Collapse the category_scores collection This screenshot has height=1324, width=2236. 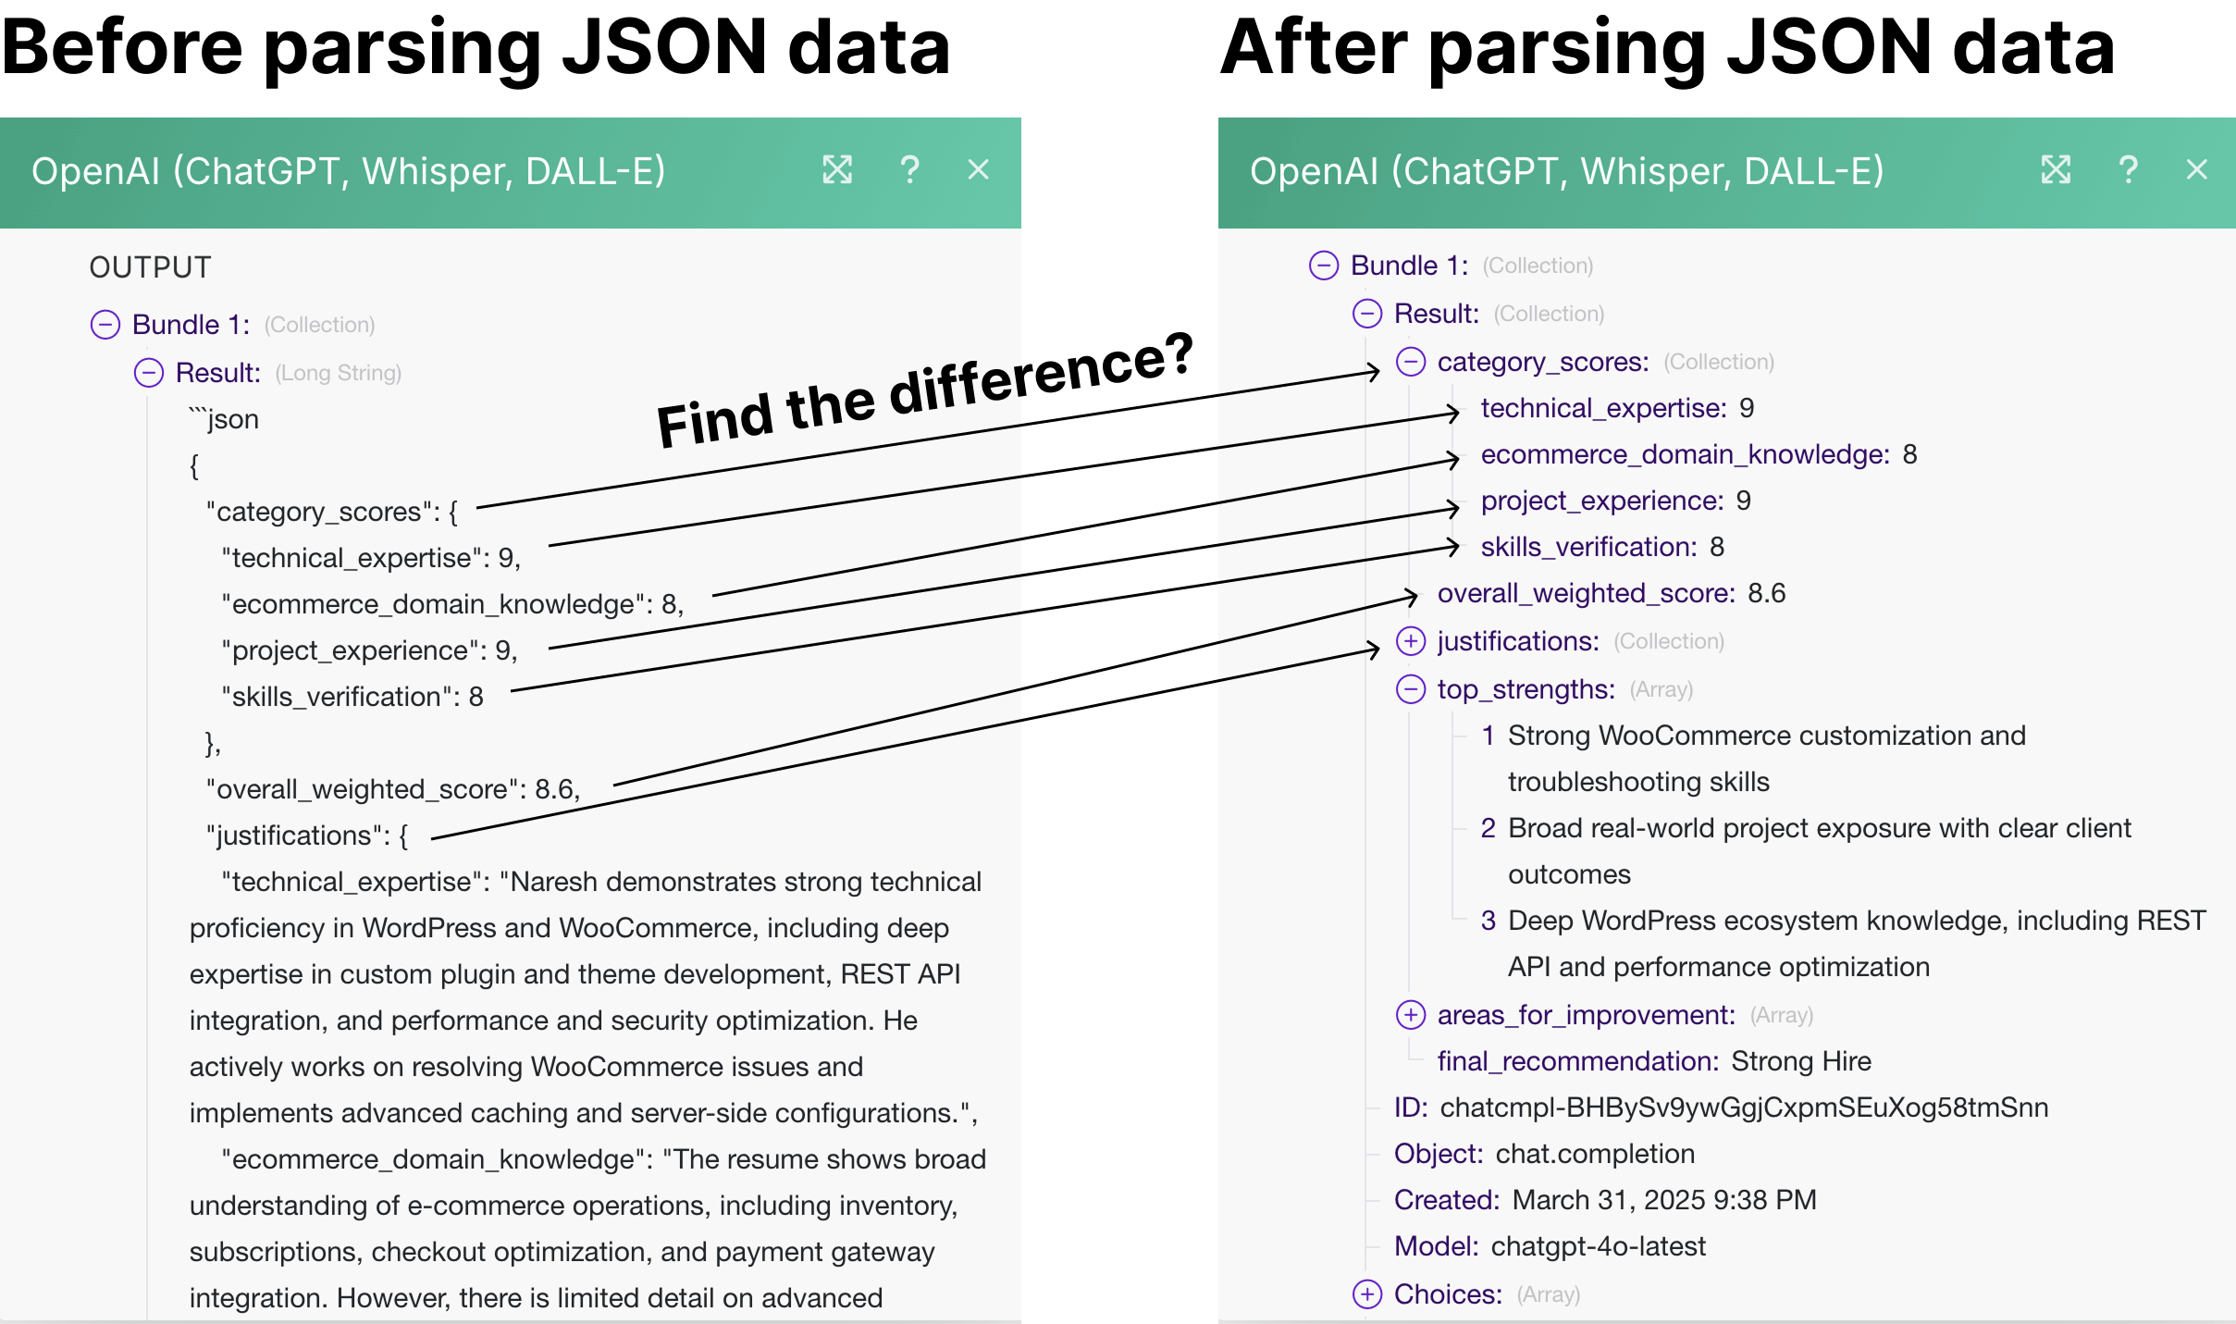[x=1411, y=362]
